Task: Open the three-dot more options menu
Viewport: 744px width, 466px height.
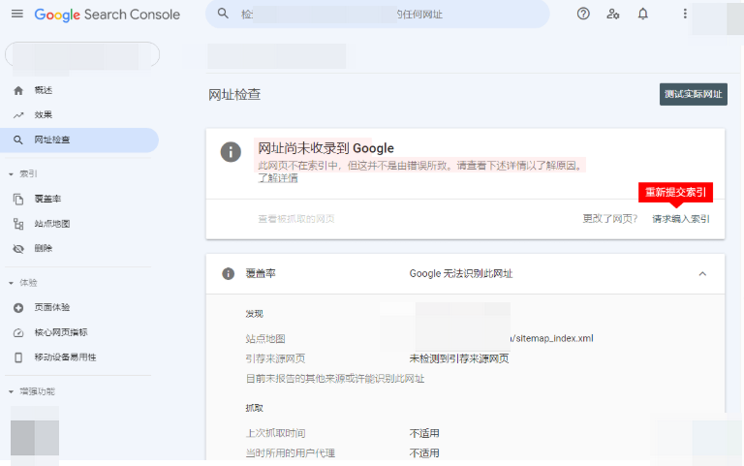Action: pyautogui.click(x=685, y=14)
